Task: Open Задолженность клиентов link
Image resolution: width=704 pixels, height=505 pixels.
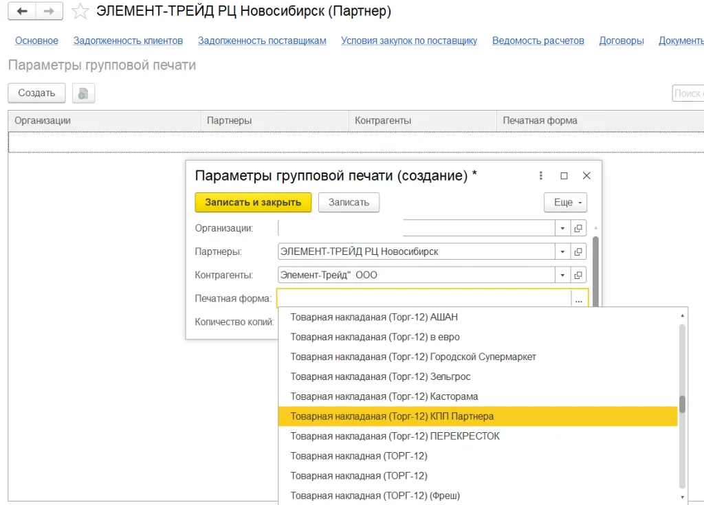Action: coord(128,41)
